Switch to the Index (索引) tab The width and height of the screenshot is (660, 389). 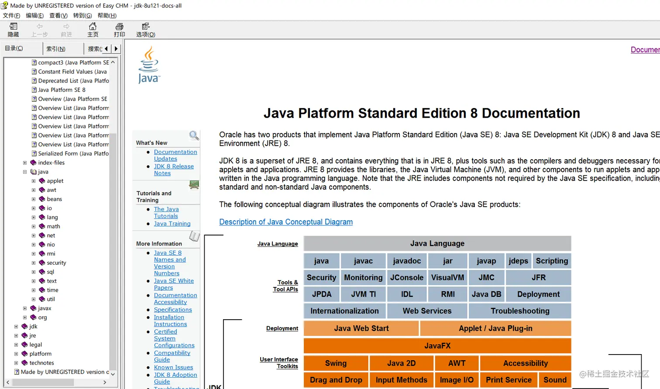click(62, 49)
